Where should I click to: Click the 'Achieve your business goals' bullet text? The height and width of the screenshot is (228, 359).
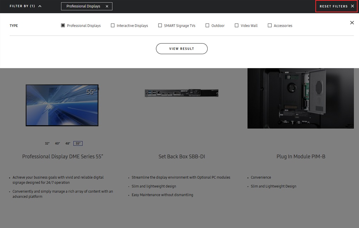tap(58, 180)
